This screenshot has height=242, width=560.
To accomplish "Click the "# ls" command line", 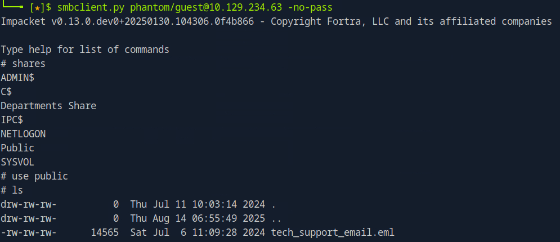I will (x=12, y=190).
